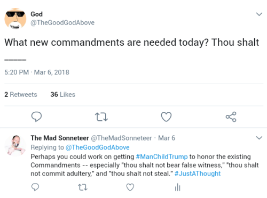The width and height of the screenshot is (267, 198).
Task: Open God's profile avatar with sunglasses
Action: click(15, 19)
